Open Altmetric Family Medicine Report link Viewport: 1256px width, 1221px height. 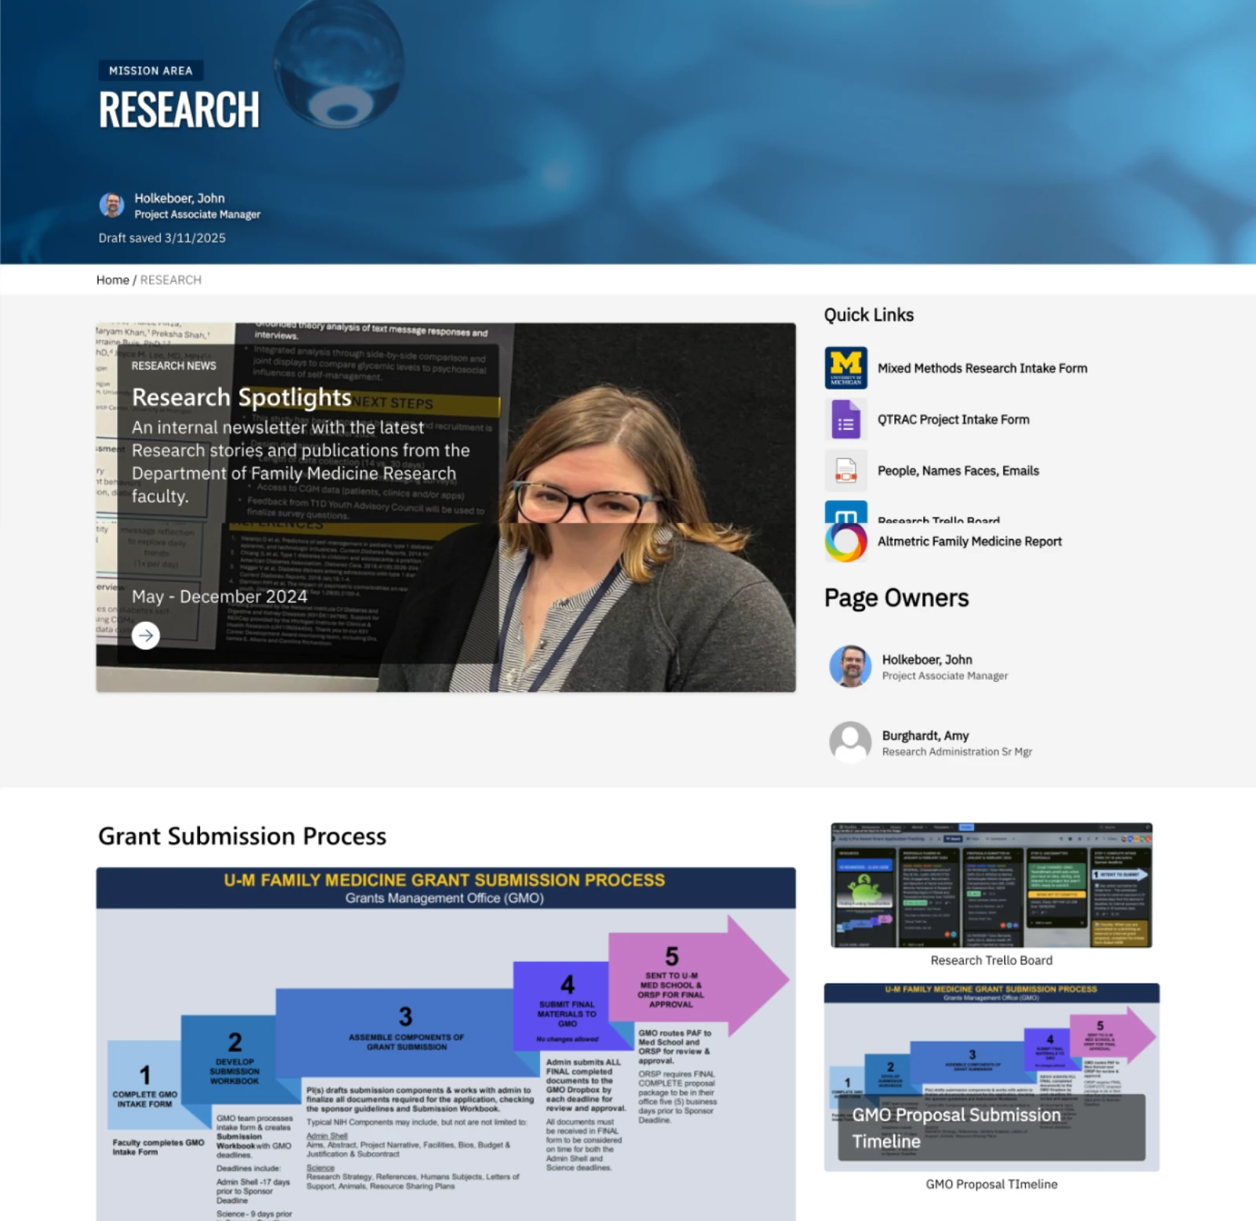pyautogui.click(x=969, y=541)
